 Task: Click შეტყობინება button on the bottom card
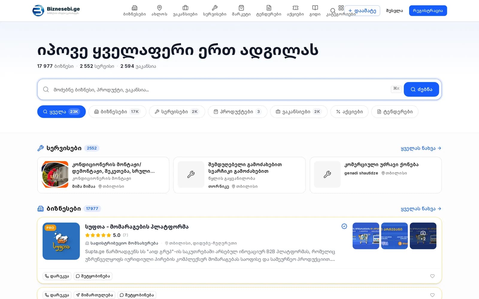[x=137, y=295]
